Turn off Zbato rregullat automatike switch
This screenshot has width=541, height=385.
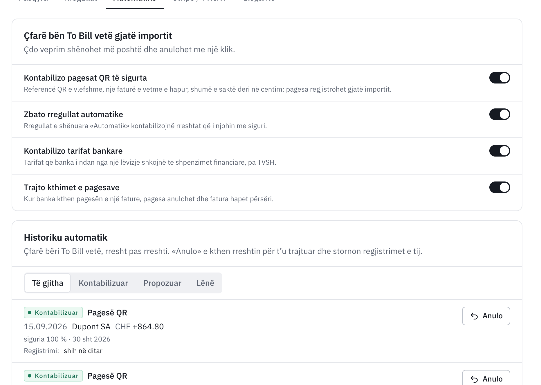click(499, 114)
